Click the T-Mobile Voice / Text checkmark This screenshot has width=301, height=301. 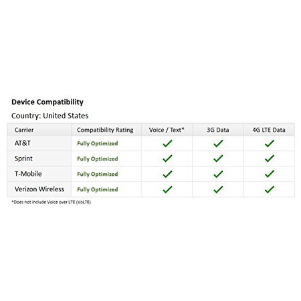167,174
